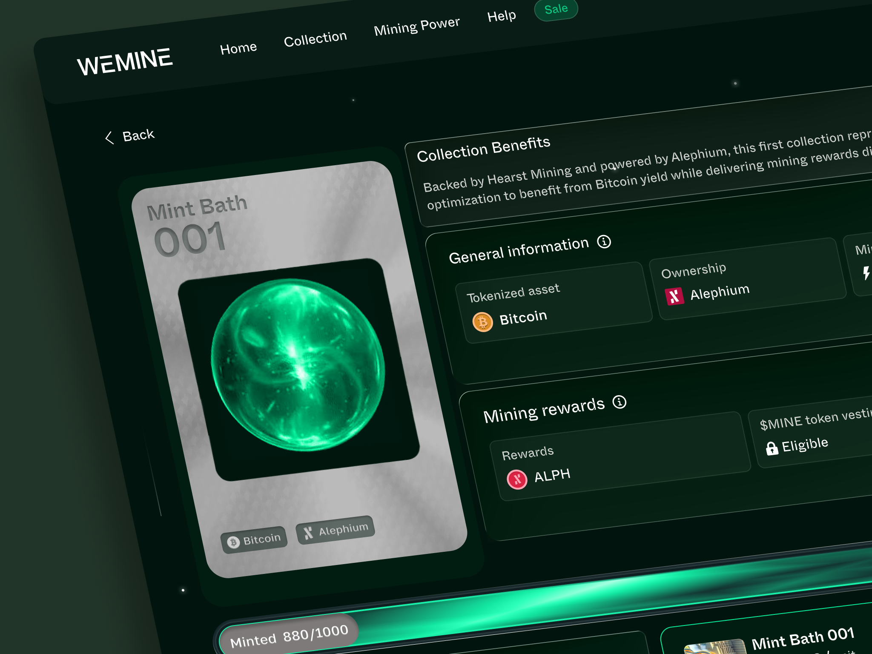Go to Mining Power page
Screen dimensions: 872x654
[417, 26]
